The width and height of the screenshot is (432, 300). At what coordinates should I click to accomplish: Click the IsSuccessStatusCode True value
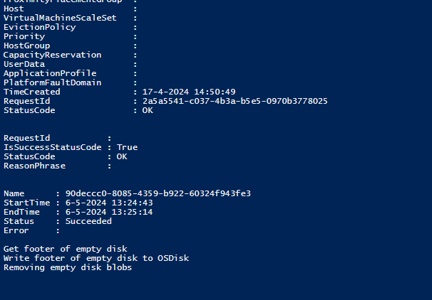click(x=128, y=147)
